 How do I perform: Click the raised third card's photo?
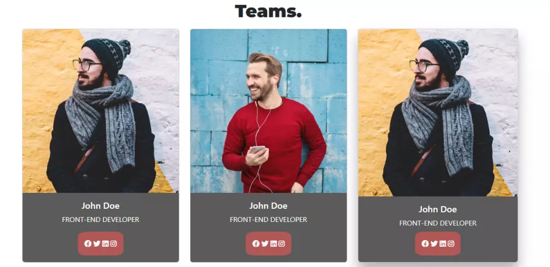click(x=438, y=113)
